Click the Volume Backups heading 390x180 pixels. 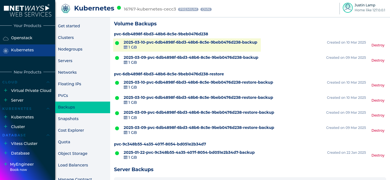135,24
